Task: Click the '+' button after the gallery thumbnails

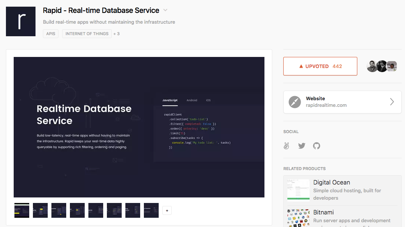Action: pos(166,210)
